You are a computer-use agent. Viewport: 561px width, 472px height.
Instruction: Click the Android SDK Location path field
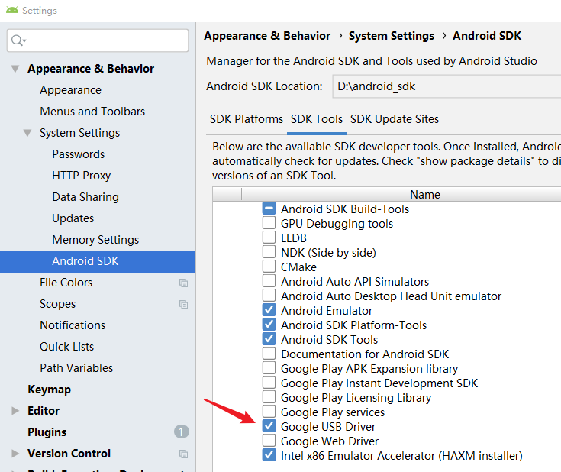[x=447, y=86]
